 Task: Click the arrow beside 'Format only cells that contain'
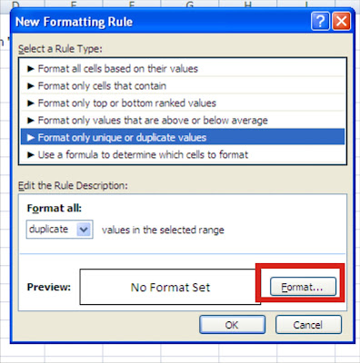coord(30,86)
